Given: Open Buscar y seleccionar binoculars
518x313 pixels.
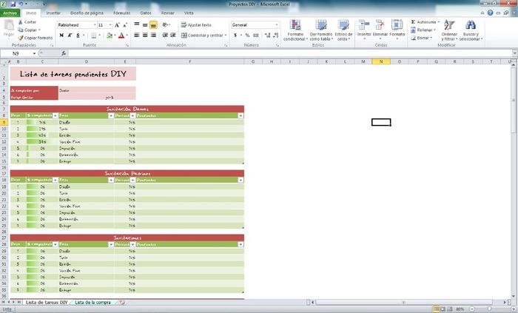Looking at the screenshot, I should tap(470, 31).
